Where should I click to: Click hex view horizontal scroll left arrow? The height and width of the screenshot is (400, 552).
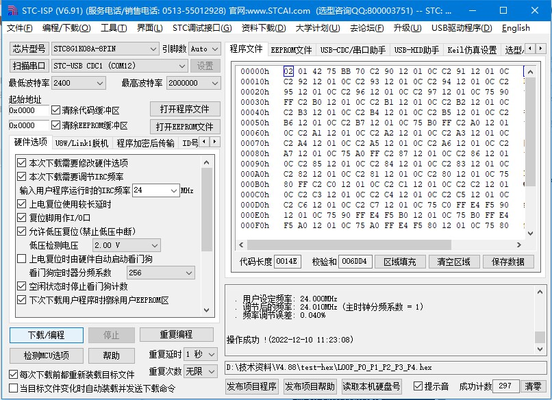[241, 245]
